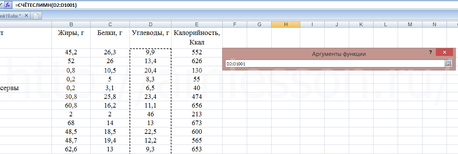
Task: Click cell with value 45,2
Action: tap(71, 52)
